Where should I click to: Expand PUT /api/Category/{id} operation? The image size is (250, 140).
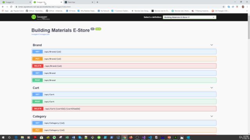pos(124,130)
